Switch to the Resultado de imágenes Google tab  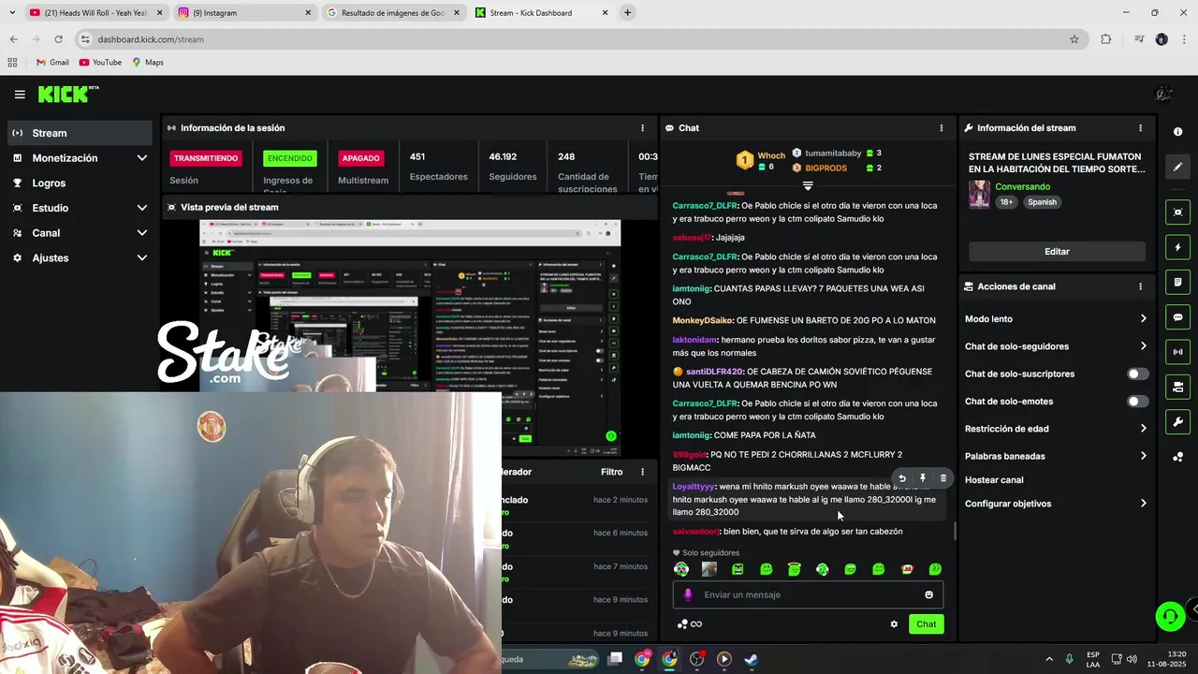[393, 12]
